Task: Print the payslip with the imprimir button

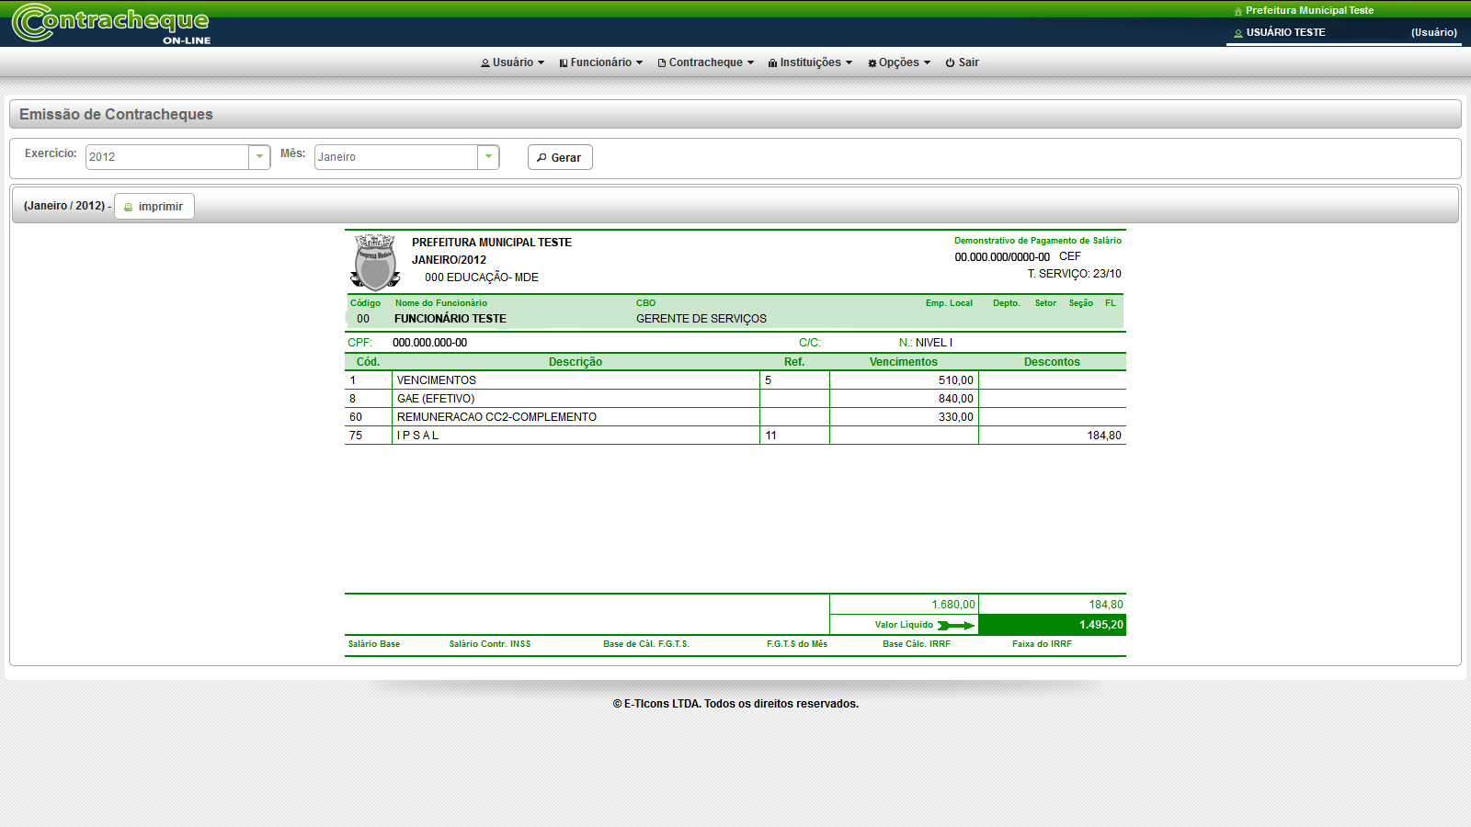Action: (x=154, y=207)
